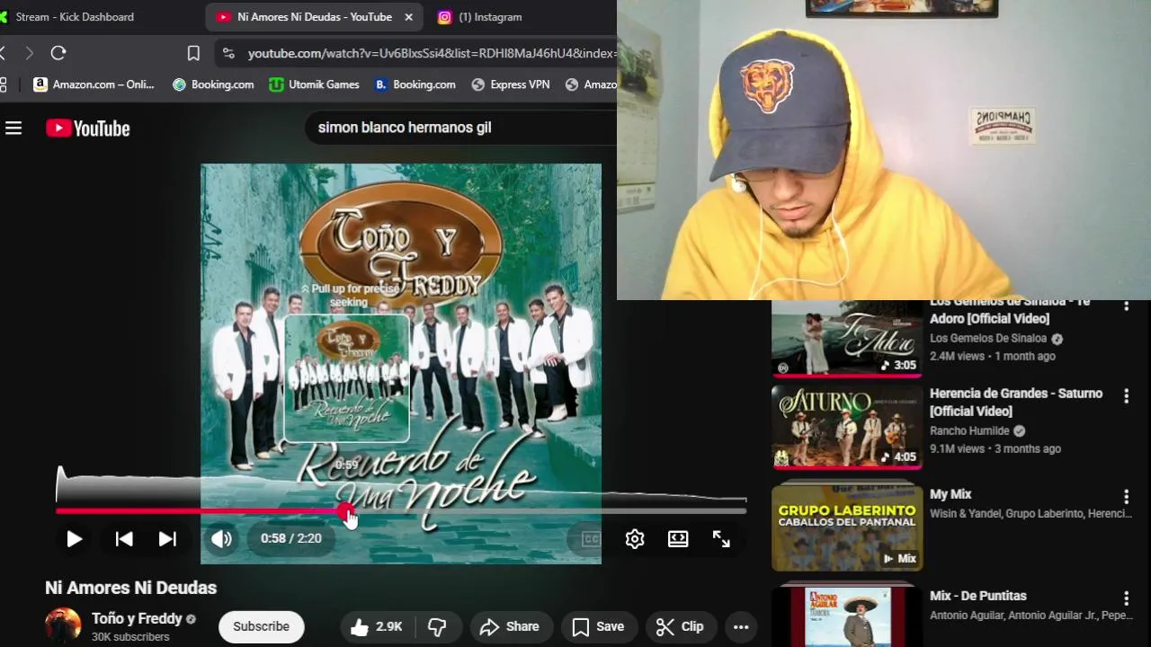
Task: Open options menu for Te Adoro video
Action: (x=1126, y=306)
